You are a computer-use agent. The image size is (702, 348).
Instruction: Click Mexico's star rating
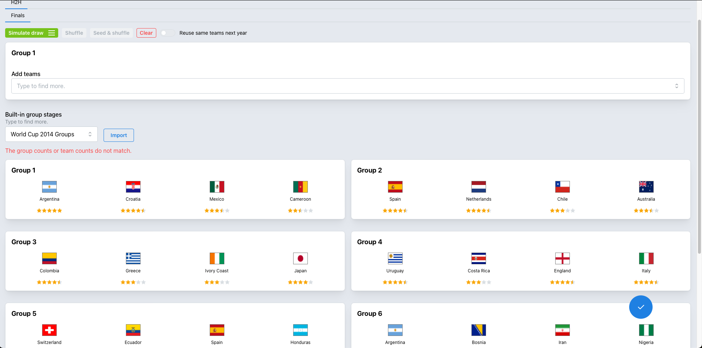click(217, 211)
